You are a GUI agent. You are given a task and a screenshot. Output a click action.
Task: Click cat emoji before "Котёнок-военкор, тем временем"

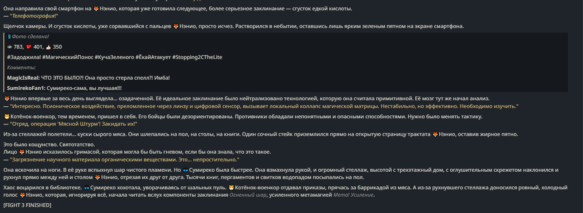[6, 117]
